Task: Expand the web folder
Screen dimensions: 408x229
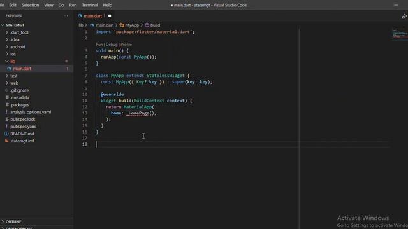Action: point(14,83)
